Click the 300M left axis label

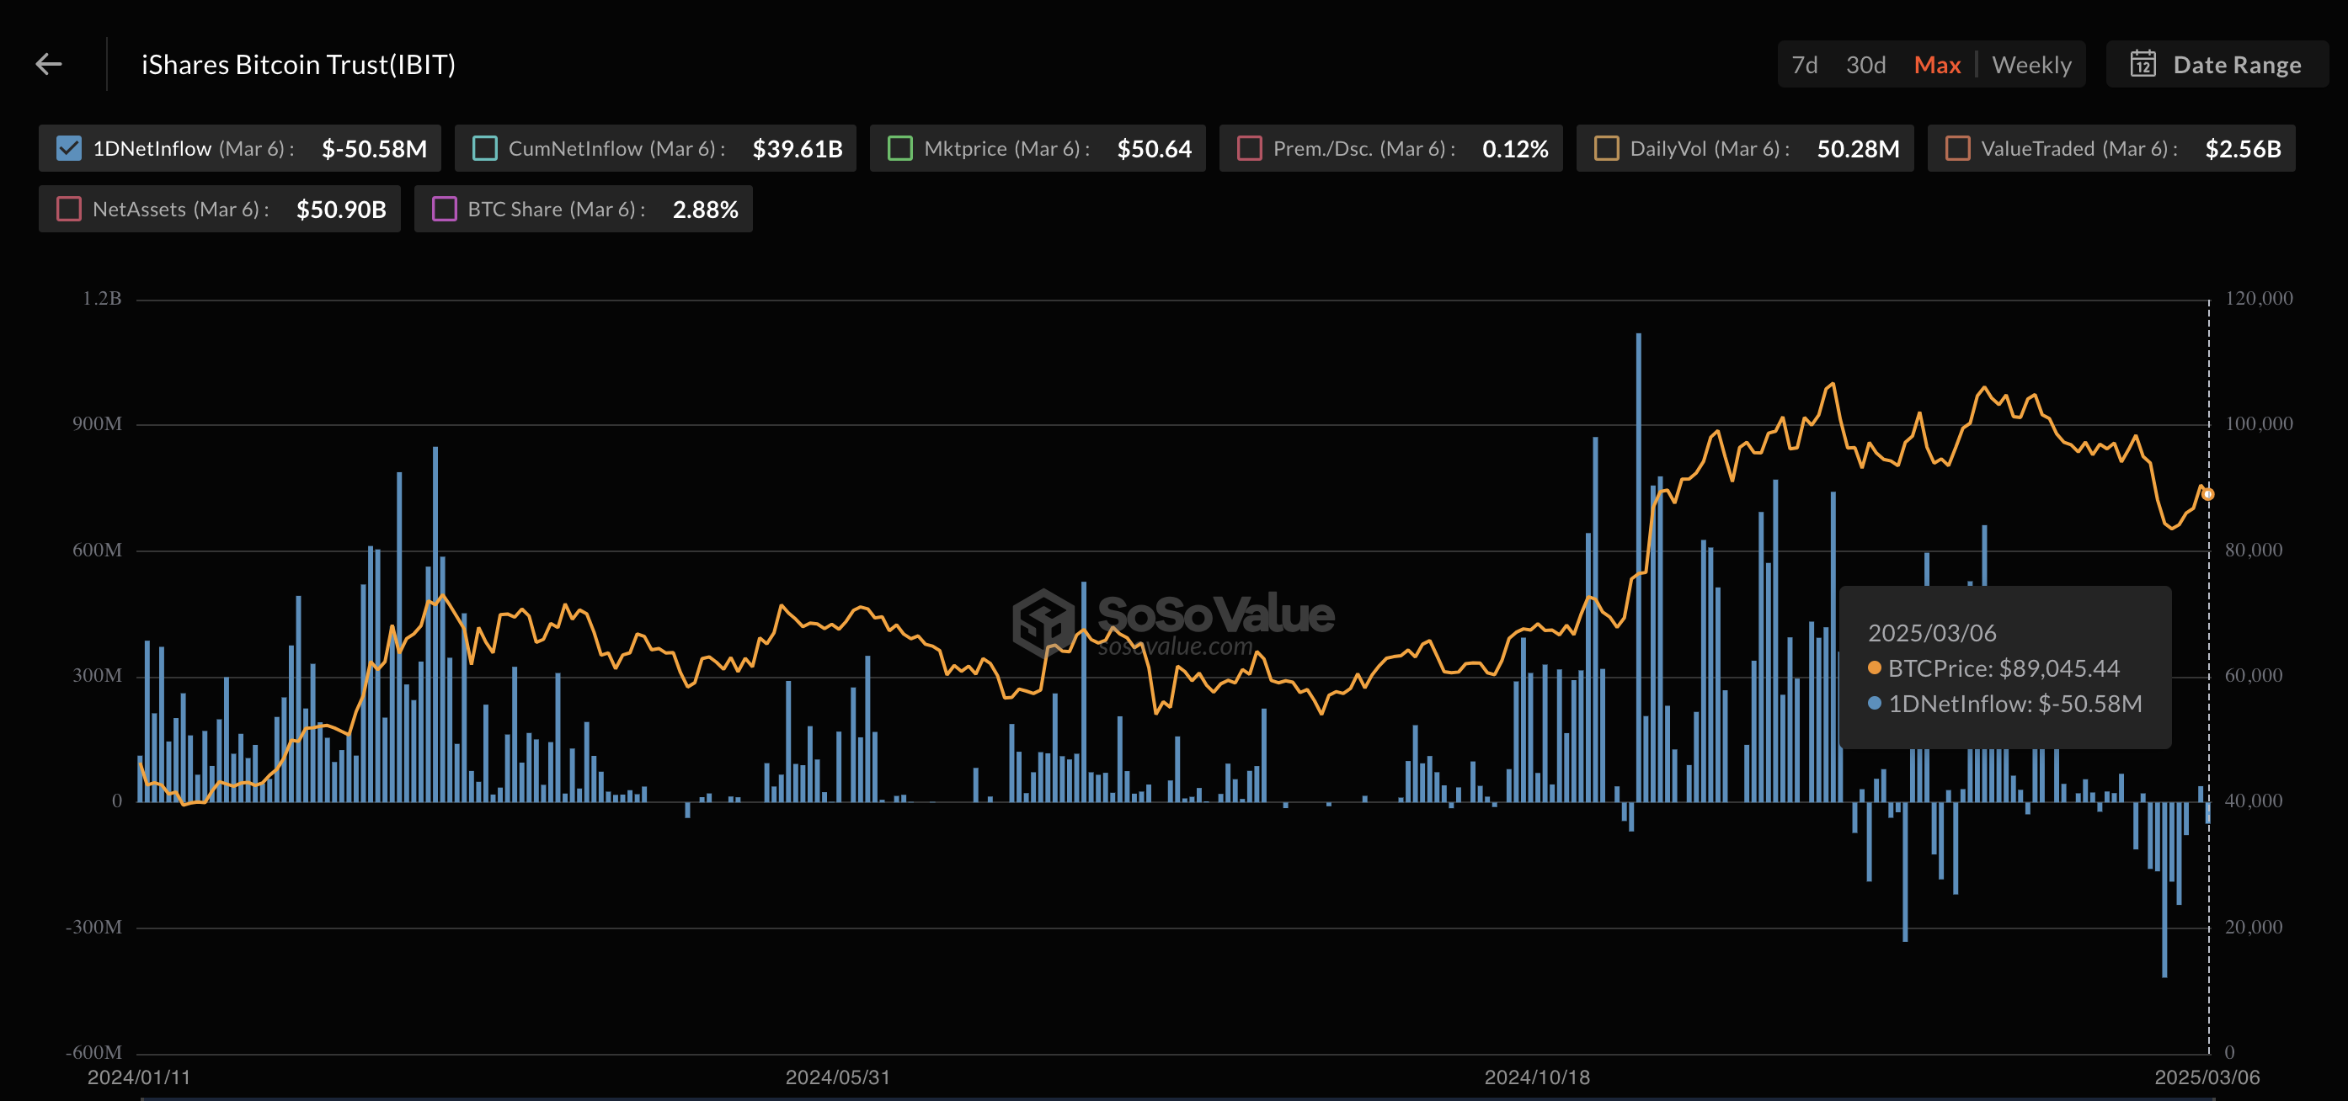97,676
